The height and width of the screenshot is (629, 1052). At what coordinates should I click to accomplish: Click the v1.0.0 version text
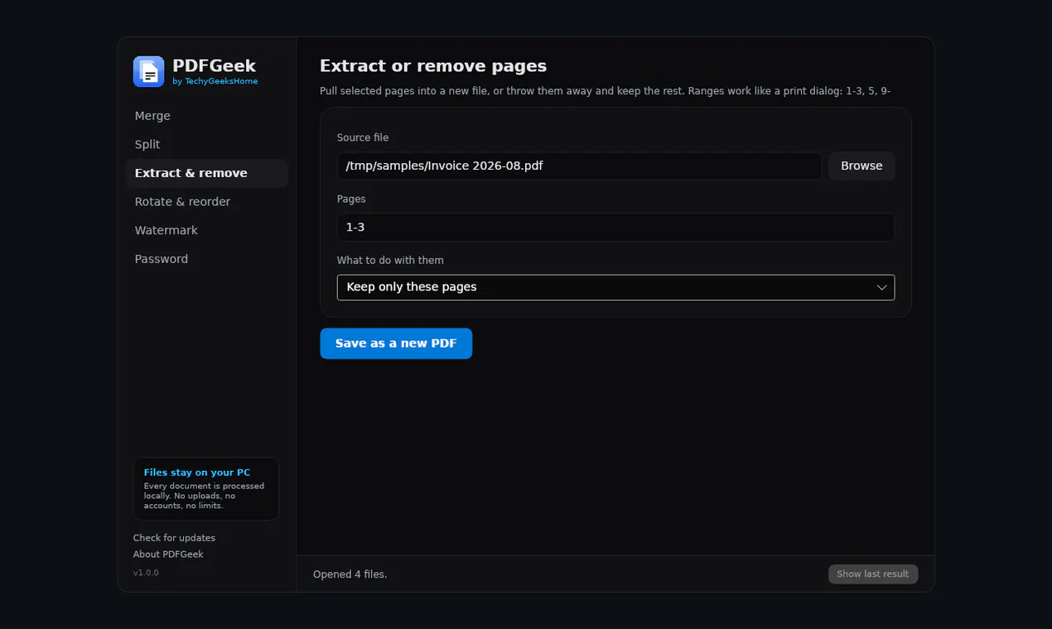click(x=146, y=573)
